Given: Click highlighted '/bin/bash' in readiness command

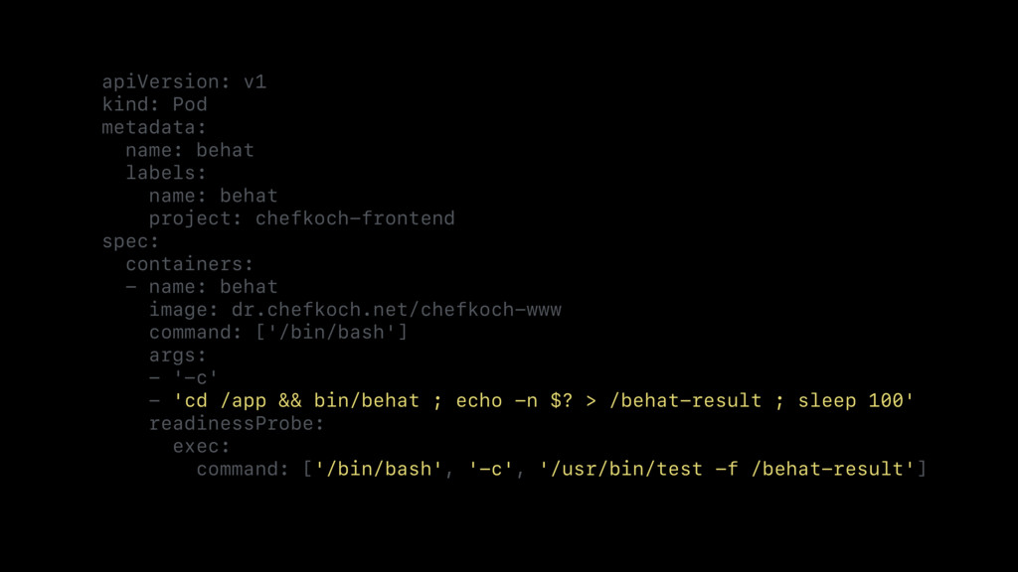Looking at the screenshot, I should 379,469.
